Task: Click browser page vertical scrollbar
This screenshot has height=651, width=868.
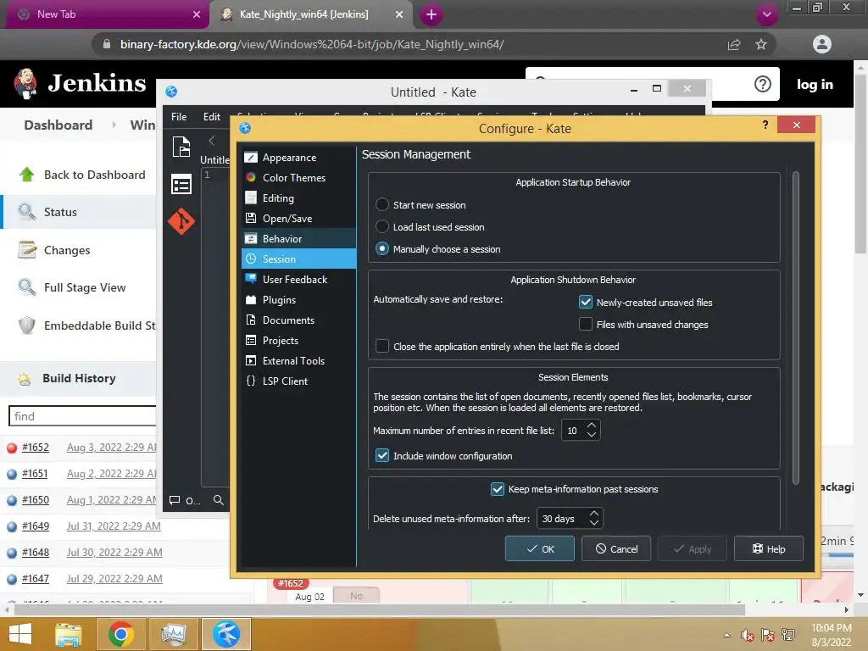Action: pyautogui.click(x=861, y=164)
